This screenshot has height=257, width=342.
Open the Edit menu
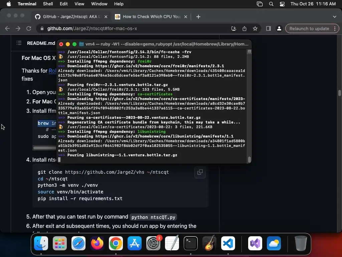tap(63, 4)
